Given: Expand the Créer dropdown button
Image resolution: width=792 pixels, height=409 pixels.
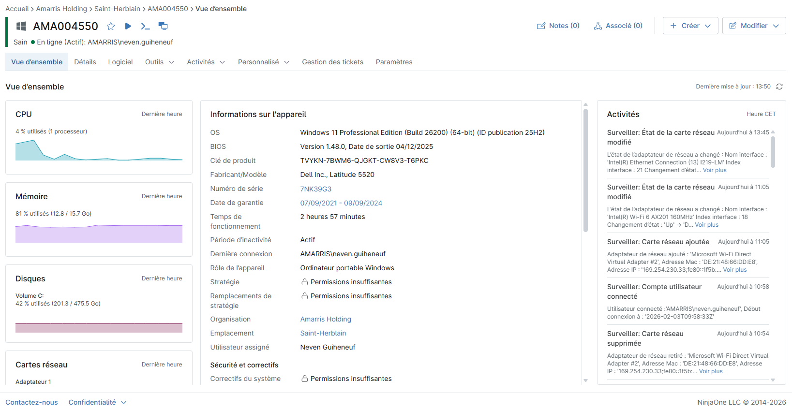Looking at the screenshot, I should pyautogui.click(x=690, y=26).
